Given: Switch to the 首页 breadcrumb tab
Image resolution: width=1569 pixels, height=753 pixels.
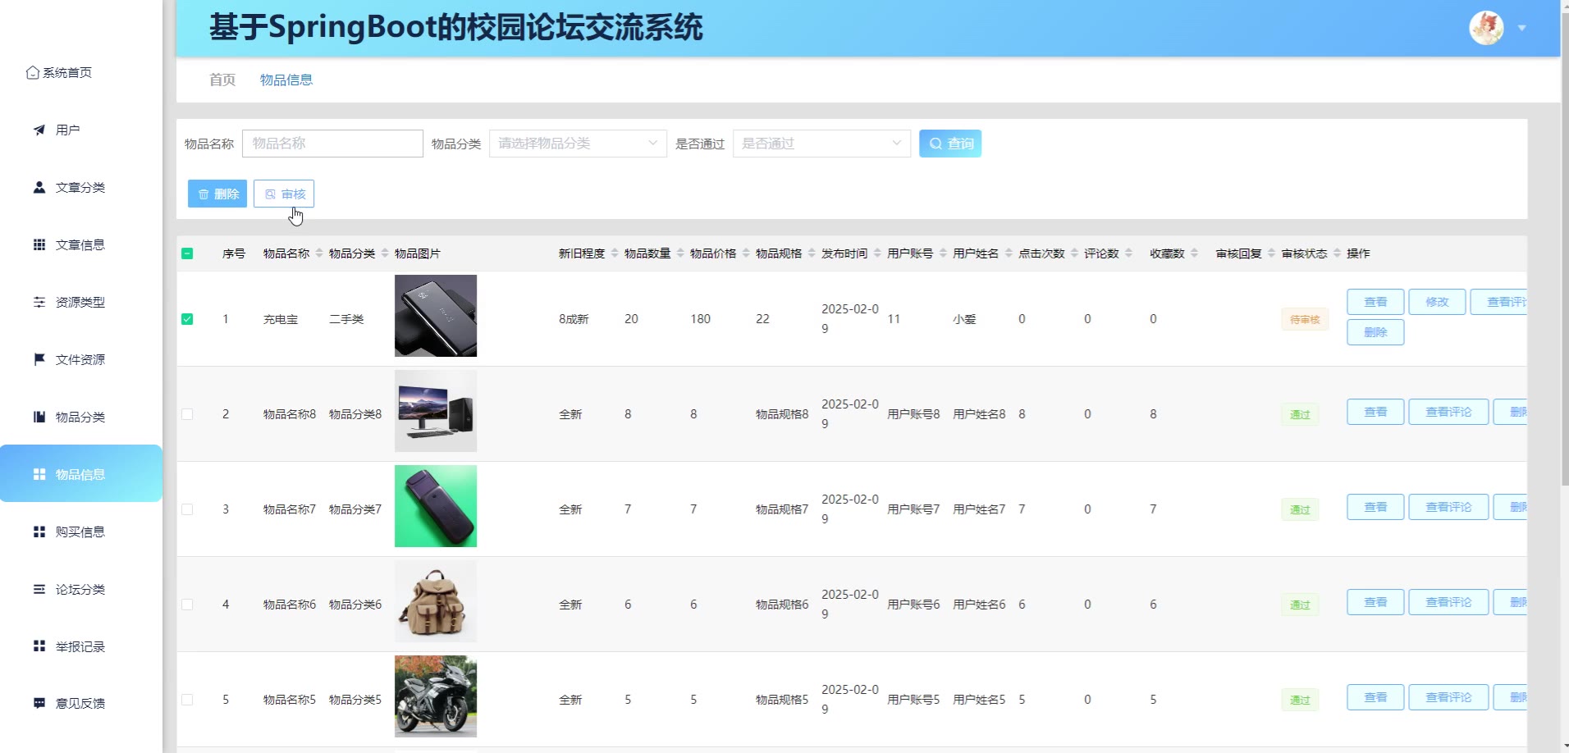Looking at the screenshot, I should [222, 80].
